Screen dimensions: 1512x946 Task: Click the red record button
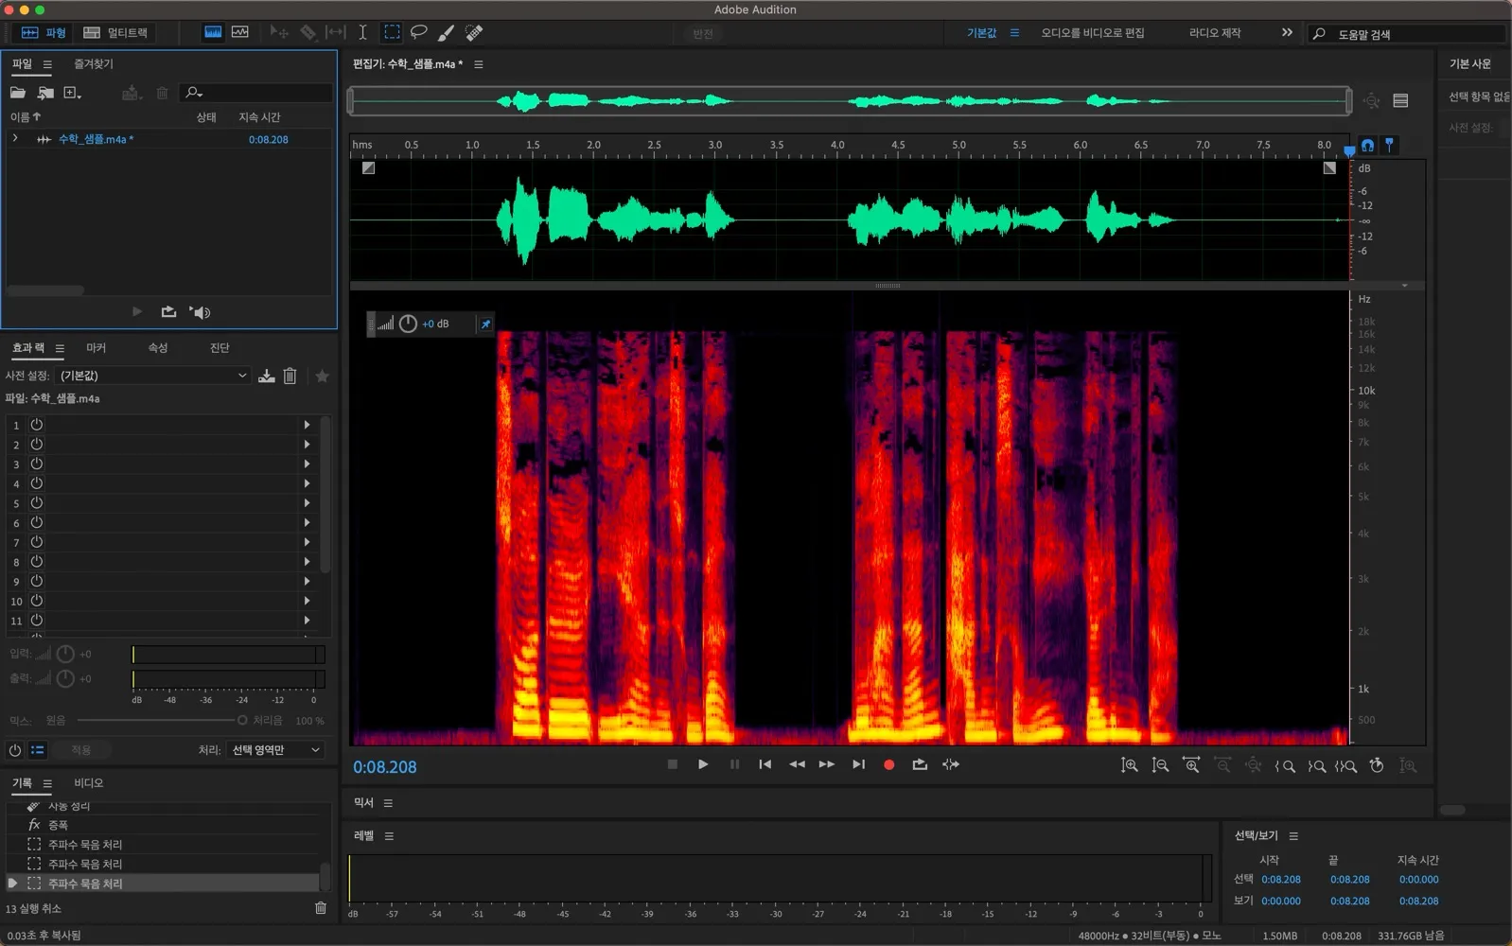click(x=888, y=764)
